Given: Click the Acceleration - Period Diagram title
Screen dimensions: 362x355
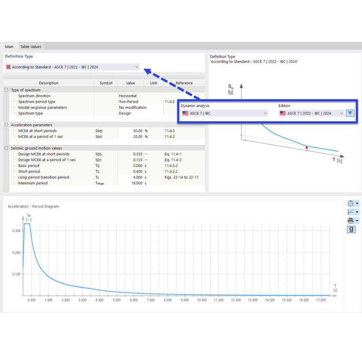Looking at the screenshot, I should click(x=33, y=206).
